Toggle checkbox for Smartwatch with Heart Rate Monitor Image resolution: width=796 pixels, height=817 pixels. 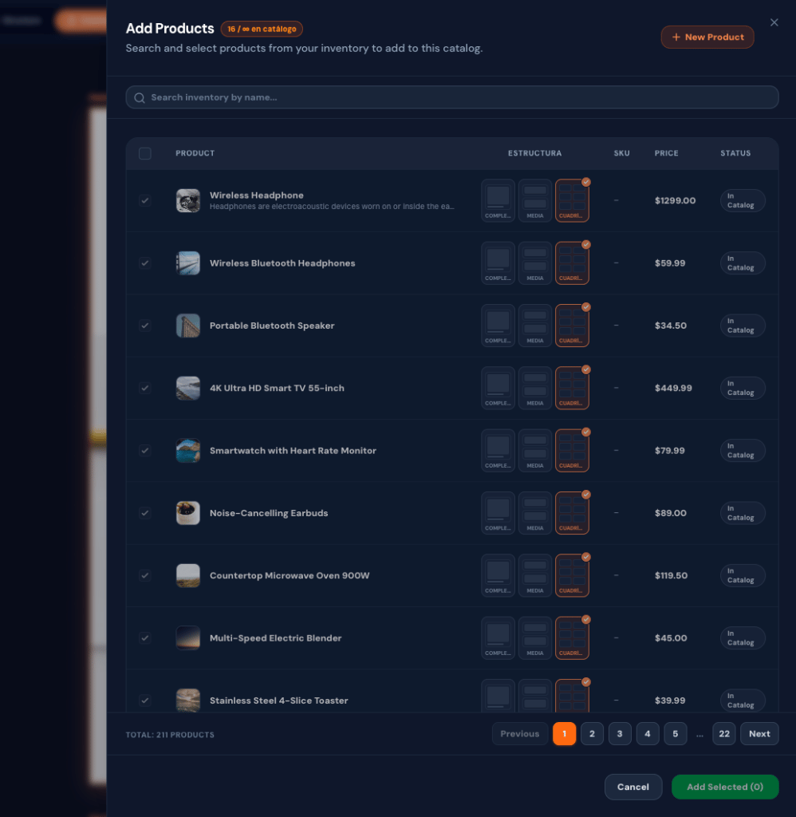(x=145, y=451)
